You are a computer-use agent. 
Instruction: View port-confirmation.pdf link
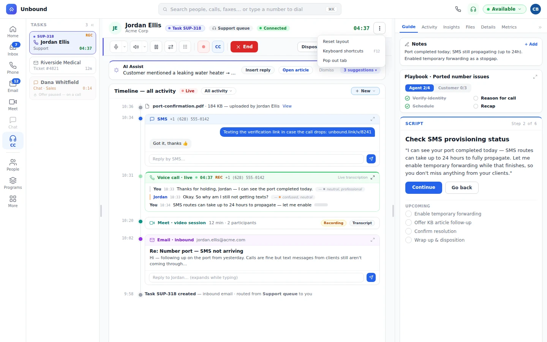pos(287,106)
